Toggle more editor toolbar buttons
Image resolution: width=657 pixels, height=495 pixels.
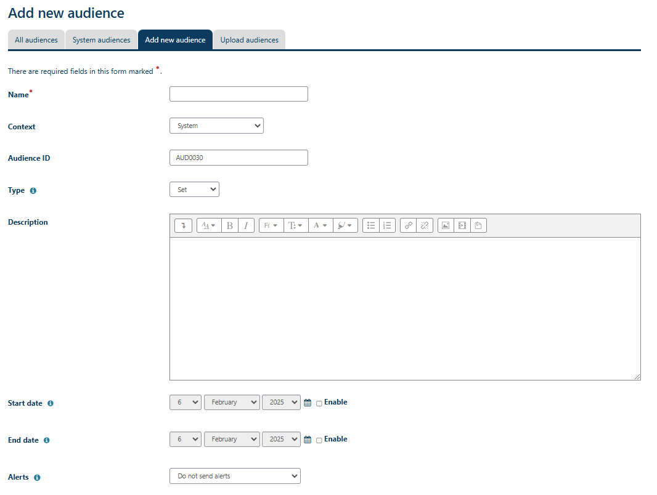point(183,225)
